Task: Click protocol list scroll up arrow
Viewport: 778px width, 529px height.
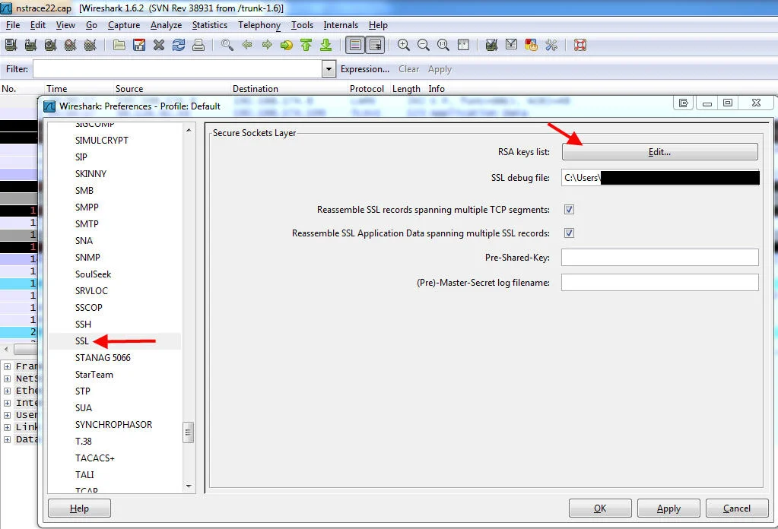Action: pos(189,130)
